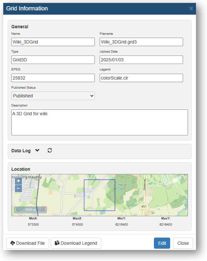The height and width of the screenshot is (261, 207).
Task: Click the Filename field Wiki_3DGrid.grd3
Action: click(x=141, y=42)
